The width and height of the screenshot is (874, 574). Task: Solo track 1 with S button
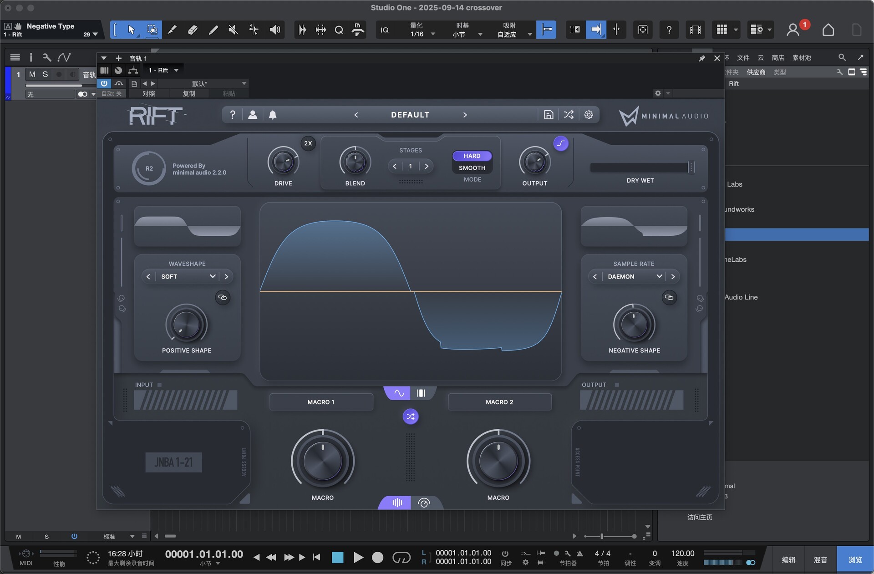click(45, 74)
